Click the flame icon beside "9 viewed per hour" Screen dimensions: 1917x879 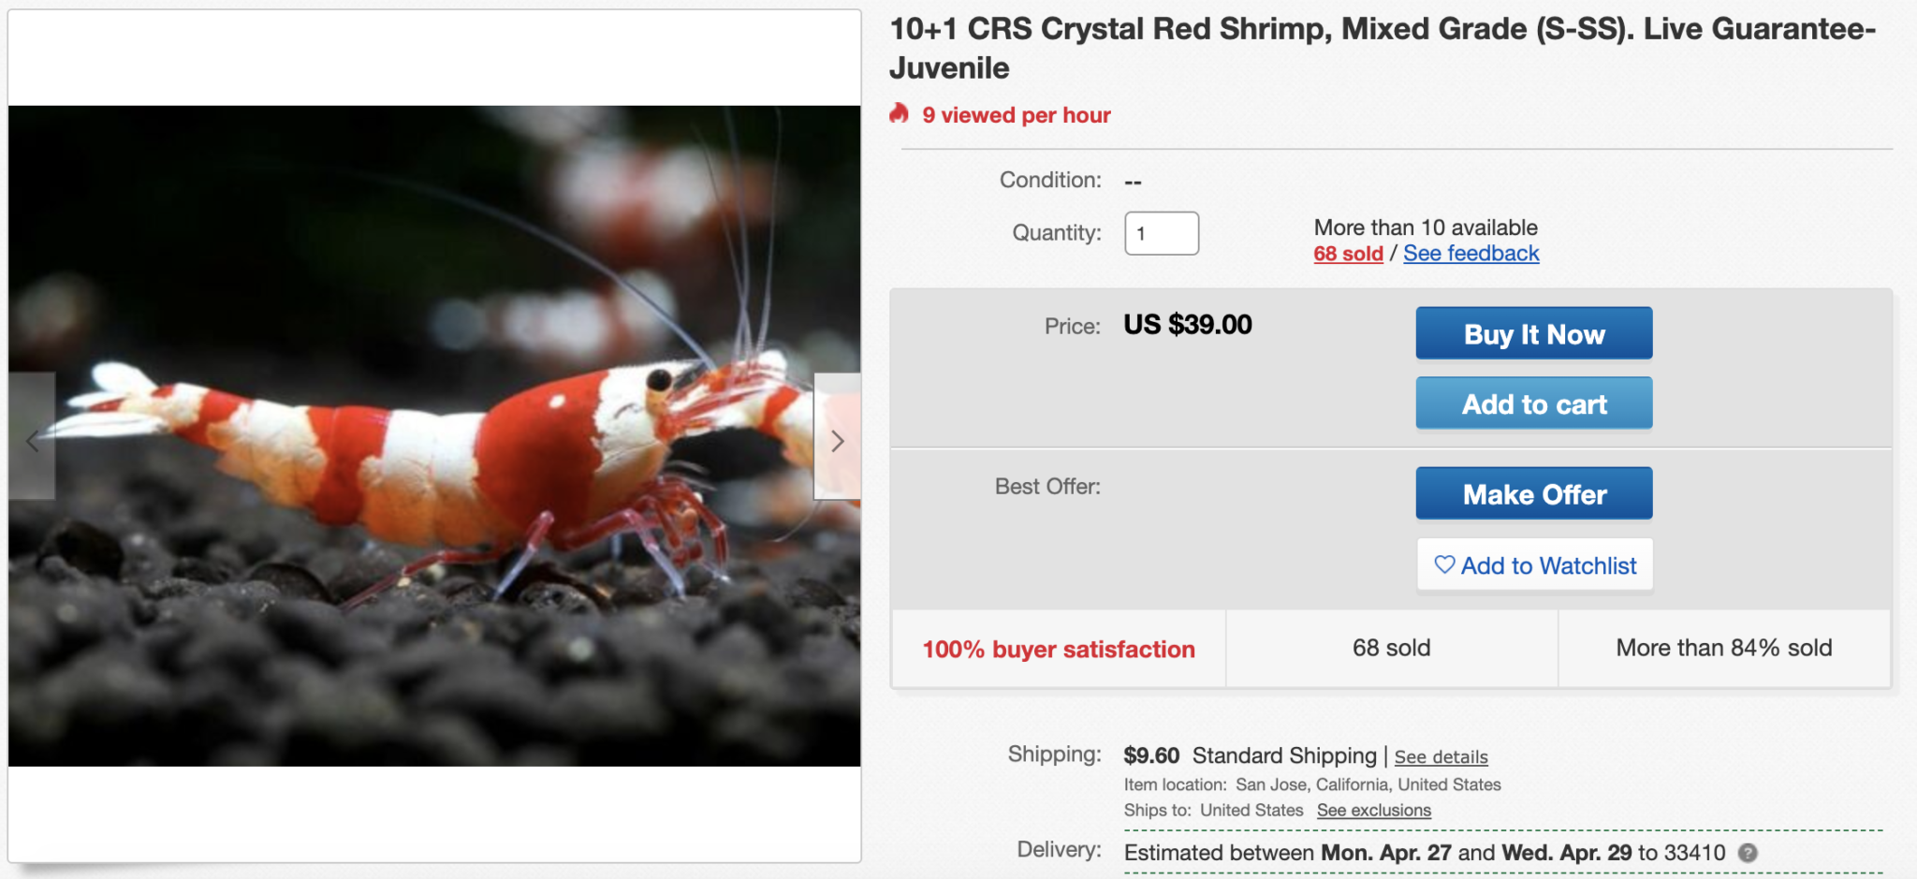[900, 115]
